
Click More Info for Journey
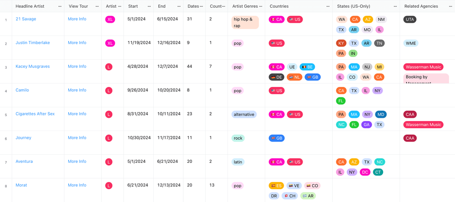click(77, 138)
